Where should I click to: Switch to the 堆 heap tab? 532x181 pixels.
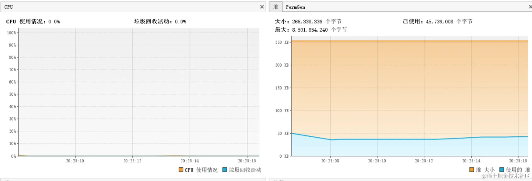click(276, 7)
